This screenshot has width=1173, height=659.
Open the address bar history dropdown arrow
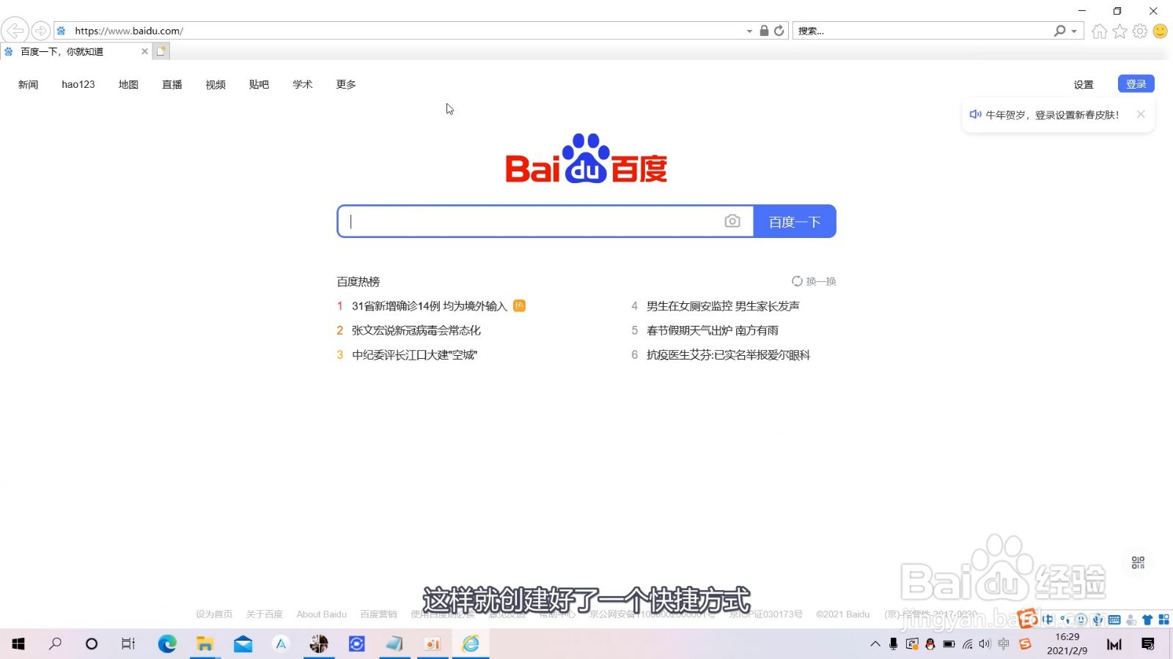pyautogui.click(x=749, y=31)
